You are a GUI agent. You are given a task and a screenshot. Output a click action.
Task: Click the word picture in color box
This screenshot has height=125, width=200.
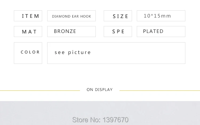coord(79,52)
